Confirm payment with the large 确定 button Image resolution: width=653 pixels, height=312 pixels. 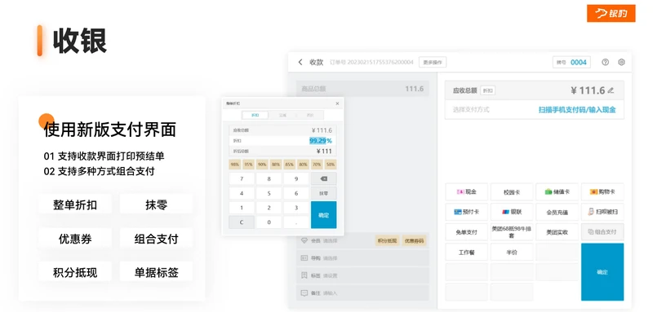602,272
